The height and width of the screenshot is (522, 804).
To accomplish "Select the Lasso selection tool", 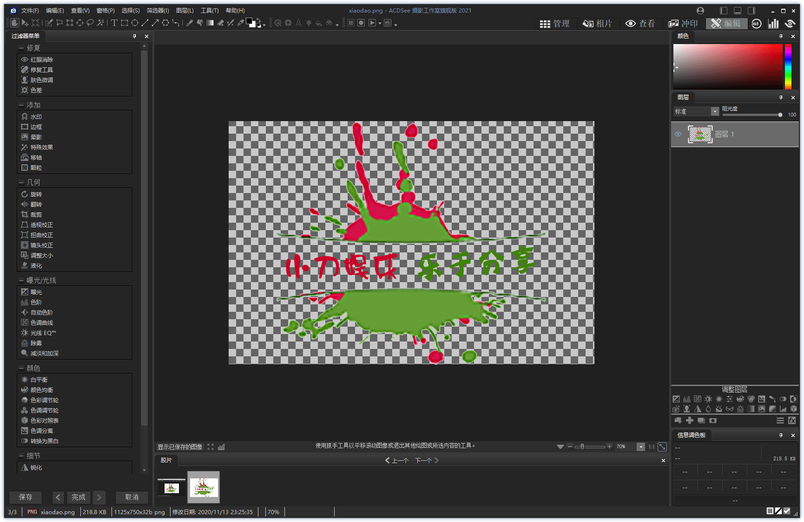I will [x=90, y=23].
